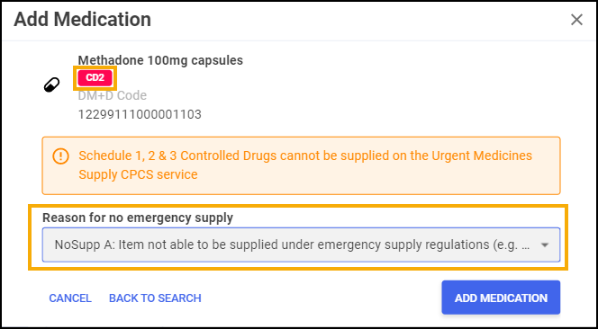
Task: Close the Add Medication dialog
Action: pos(576,20)
